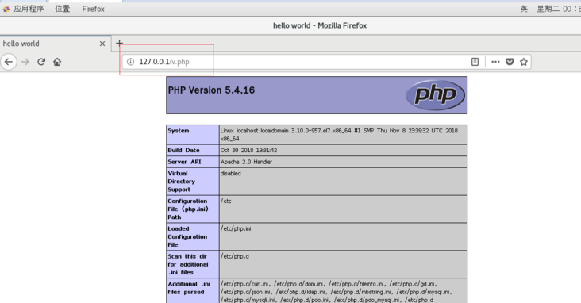This screenshot has height=303, width=581.
Task: Go to the Home page icon
Action: pyautogui.click(x=57, y=62)
